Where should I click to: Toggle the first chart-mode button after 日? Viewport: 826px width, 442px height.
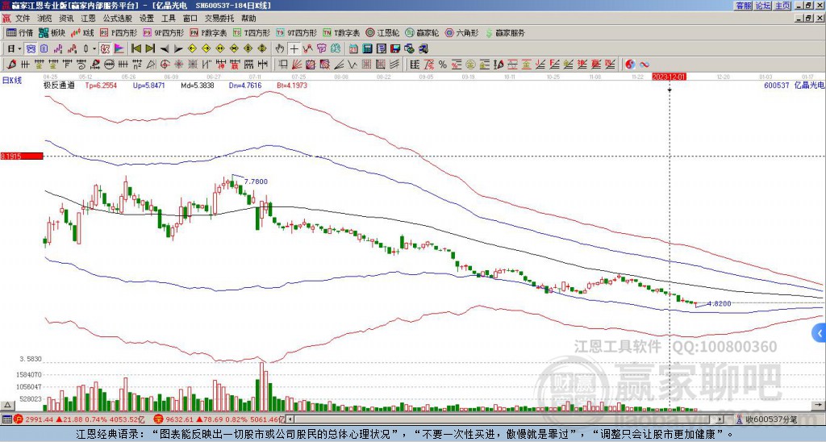(31, 49)
